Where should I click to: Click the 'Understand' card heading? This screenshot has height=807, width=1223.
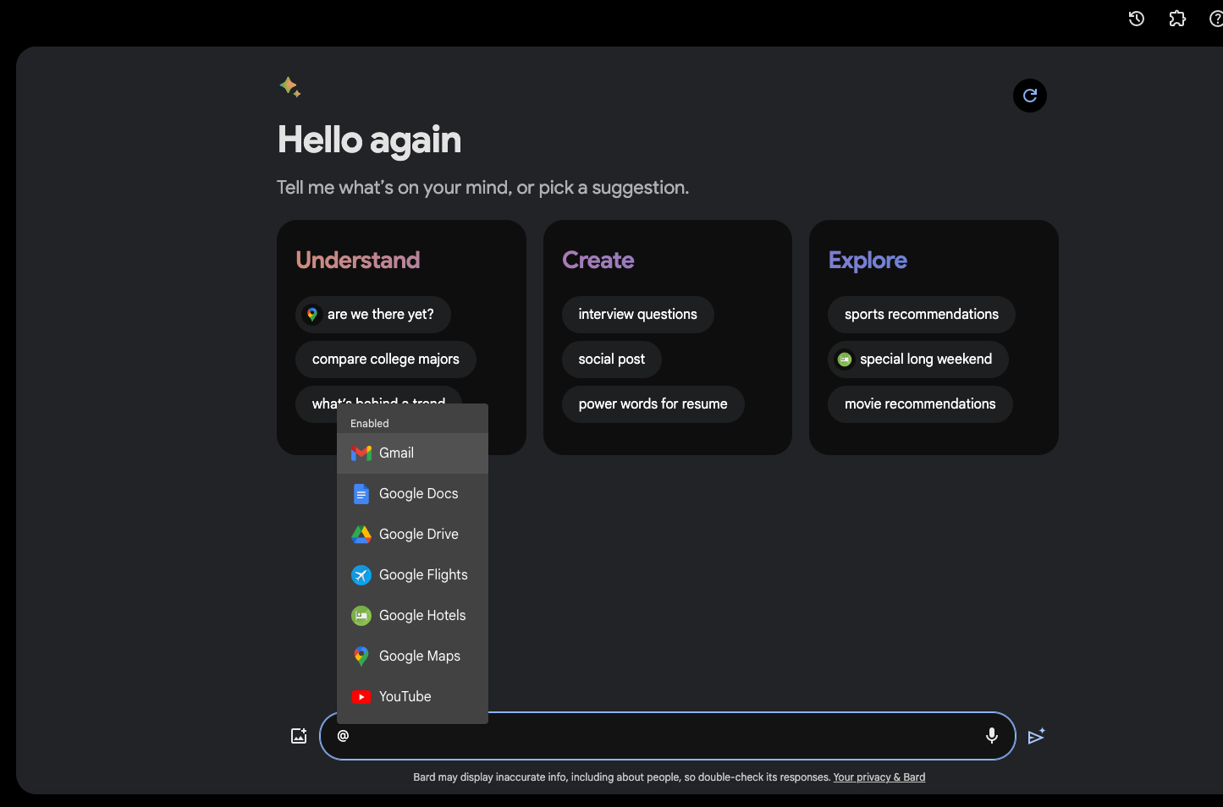(x=358, y=260)
